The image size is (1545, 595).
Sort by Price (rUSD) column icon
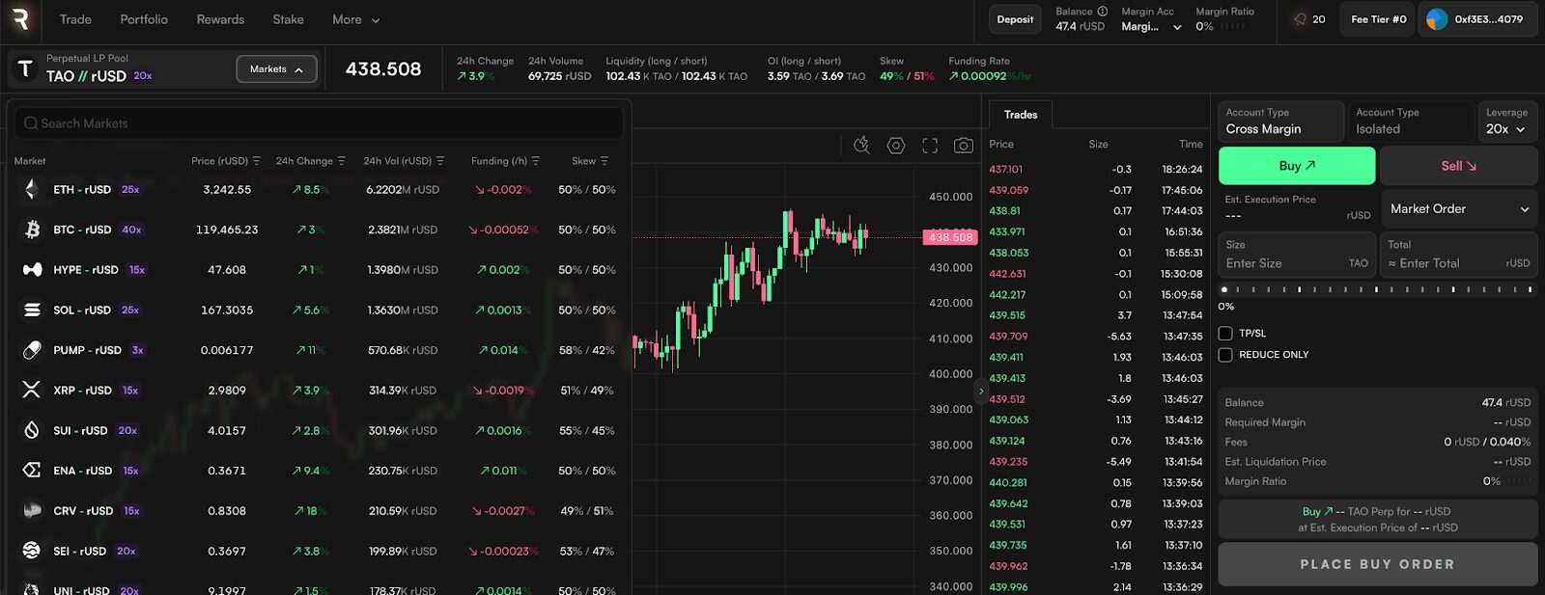257,161
